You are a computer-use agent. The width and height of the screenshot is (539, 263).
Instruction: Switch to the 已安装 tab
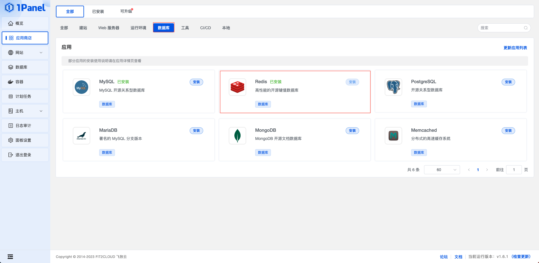(x=98, y=12)
